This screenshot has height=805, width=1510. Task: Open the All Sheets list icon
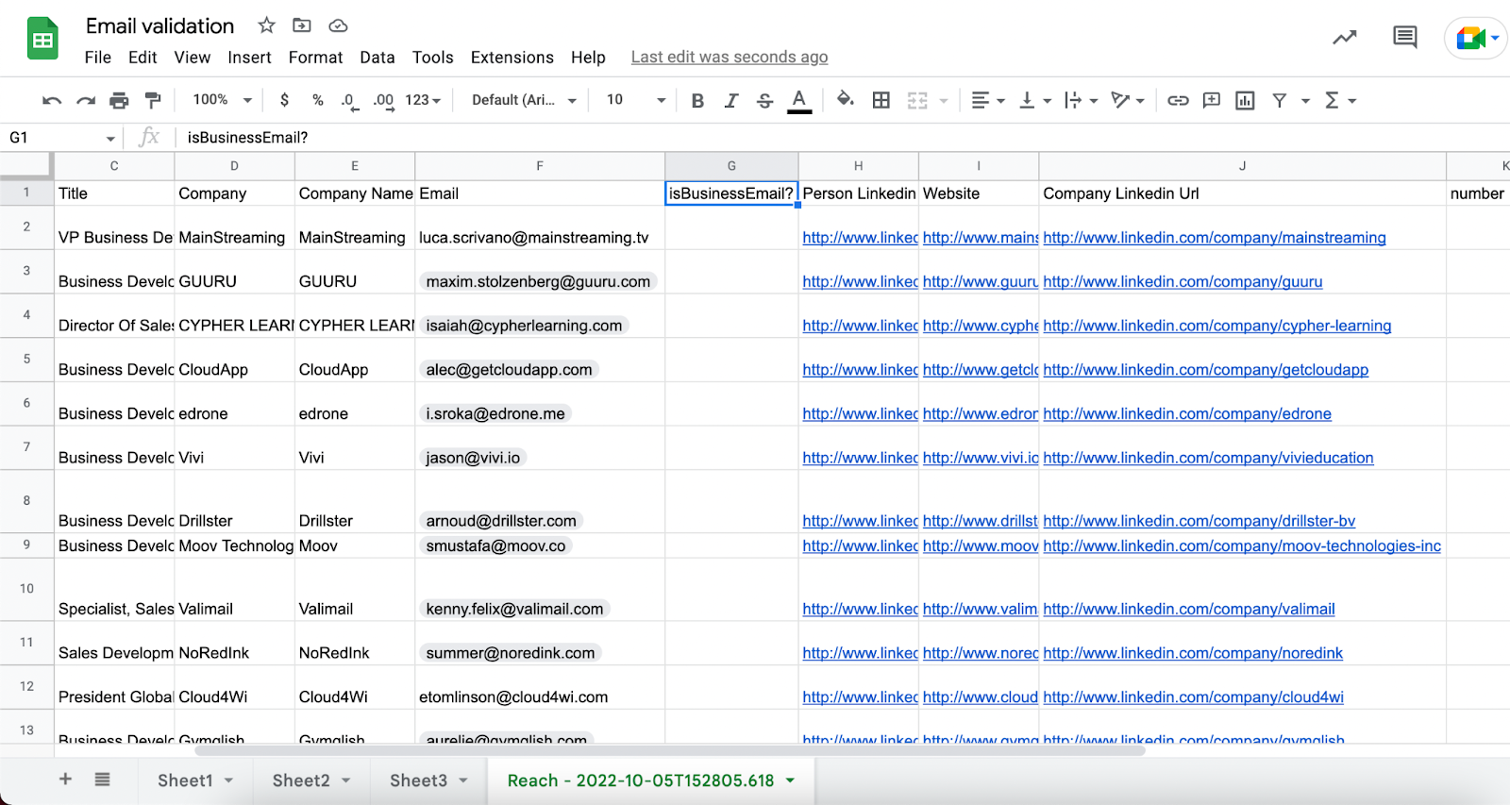tap(102, 780)
